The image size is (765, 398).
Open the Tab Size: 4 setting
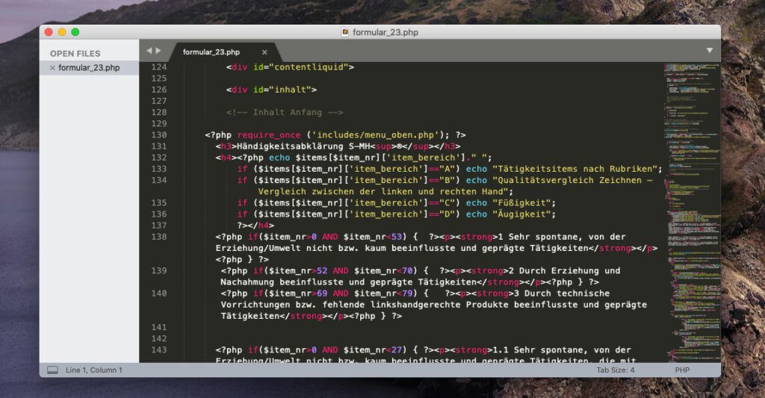[616, 370]
